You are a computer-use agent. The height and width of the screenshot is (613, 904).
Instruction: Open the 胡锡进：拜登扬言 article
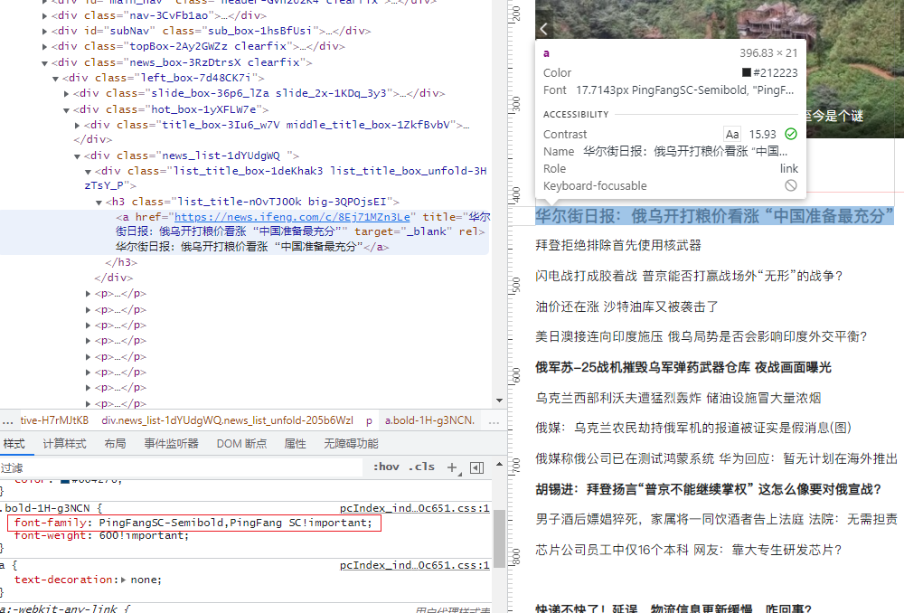(709, 490)
